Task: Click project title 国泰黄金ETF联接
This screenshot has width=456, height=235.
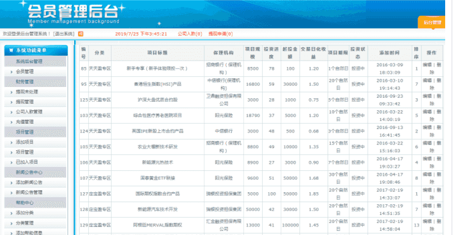Action: coord(158,178)
